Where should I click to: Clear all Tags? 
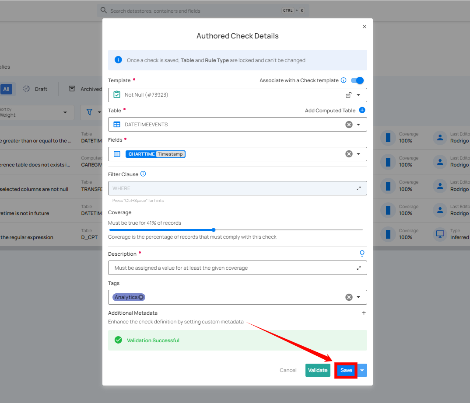349,297
